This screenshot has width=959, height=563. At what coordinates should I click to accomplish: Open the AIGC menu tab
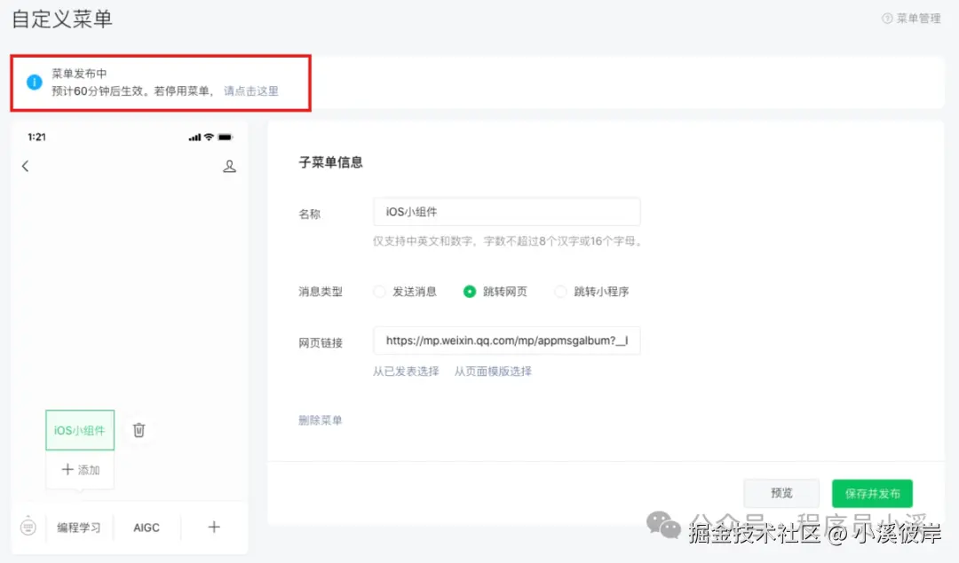click(x=147, y=527)
